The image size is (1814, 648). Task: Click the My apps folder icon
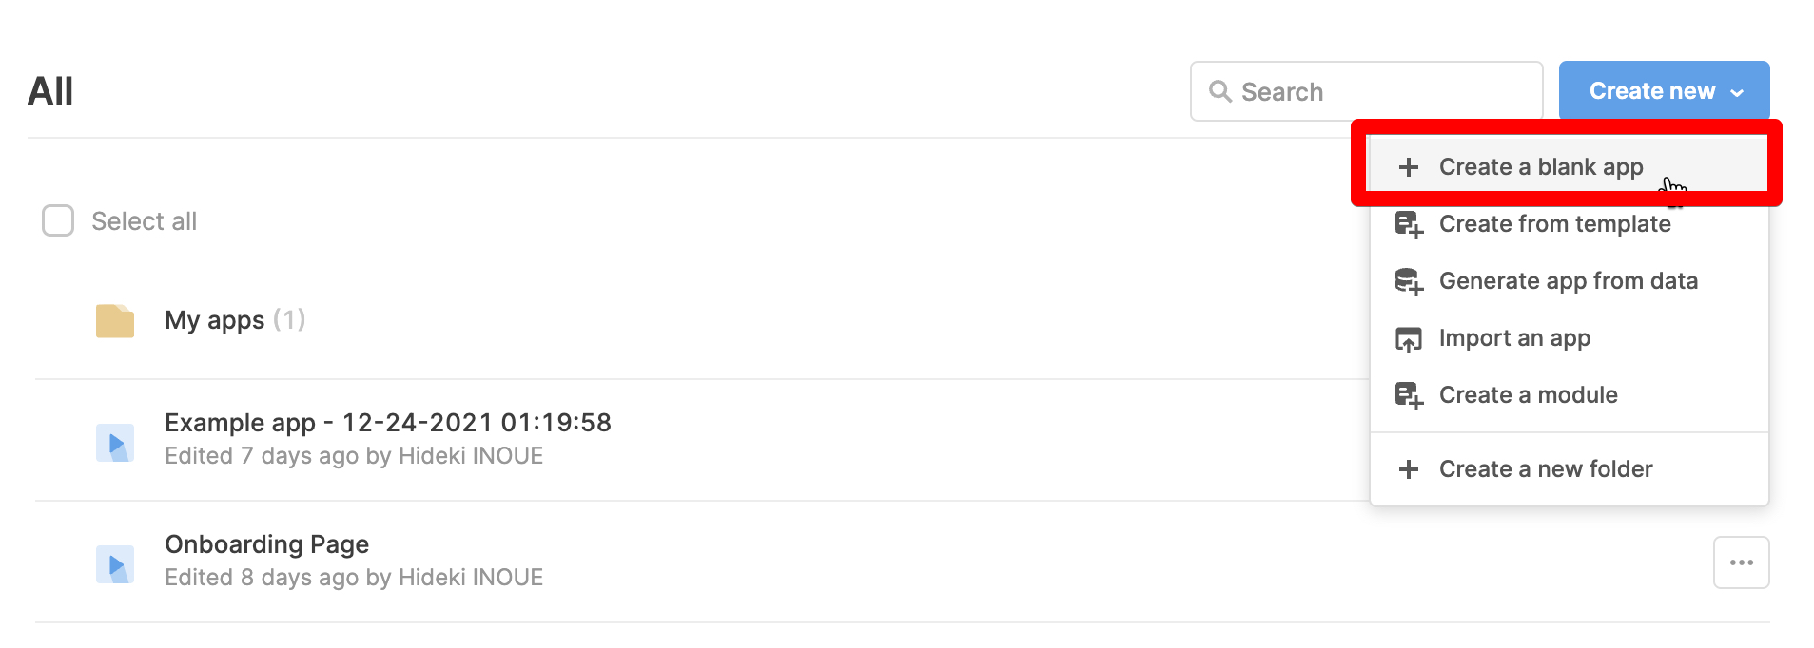[115, 321]
